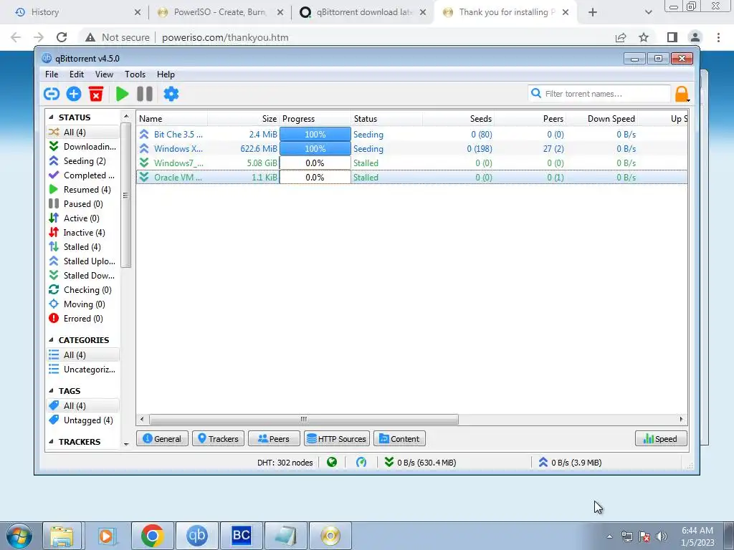Click the Filter torrent names field
Viewport: 734px width, 550px height.
pyautogui.click(x=600, y=94)
